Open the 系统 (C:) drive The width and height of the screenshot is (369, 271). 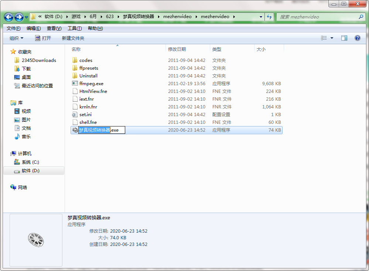[30, 162]
